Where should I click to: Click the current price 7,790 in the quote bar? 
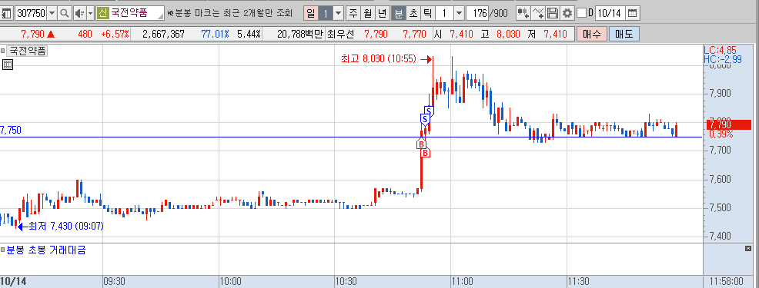[33, 34]
